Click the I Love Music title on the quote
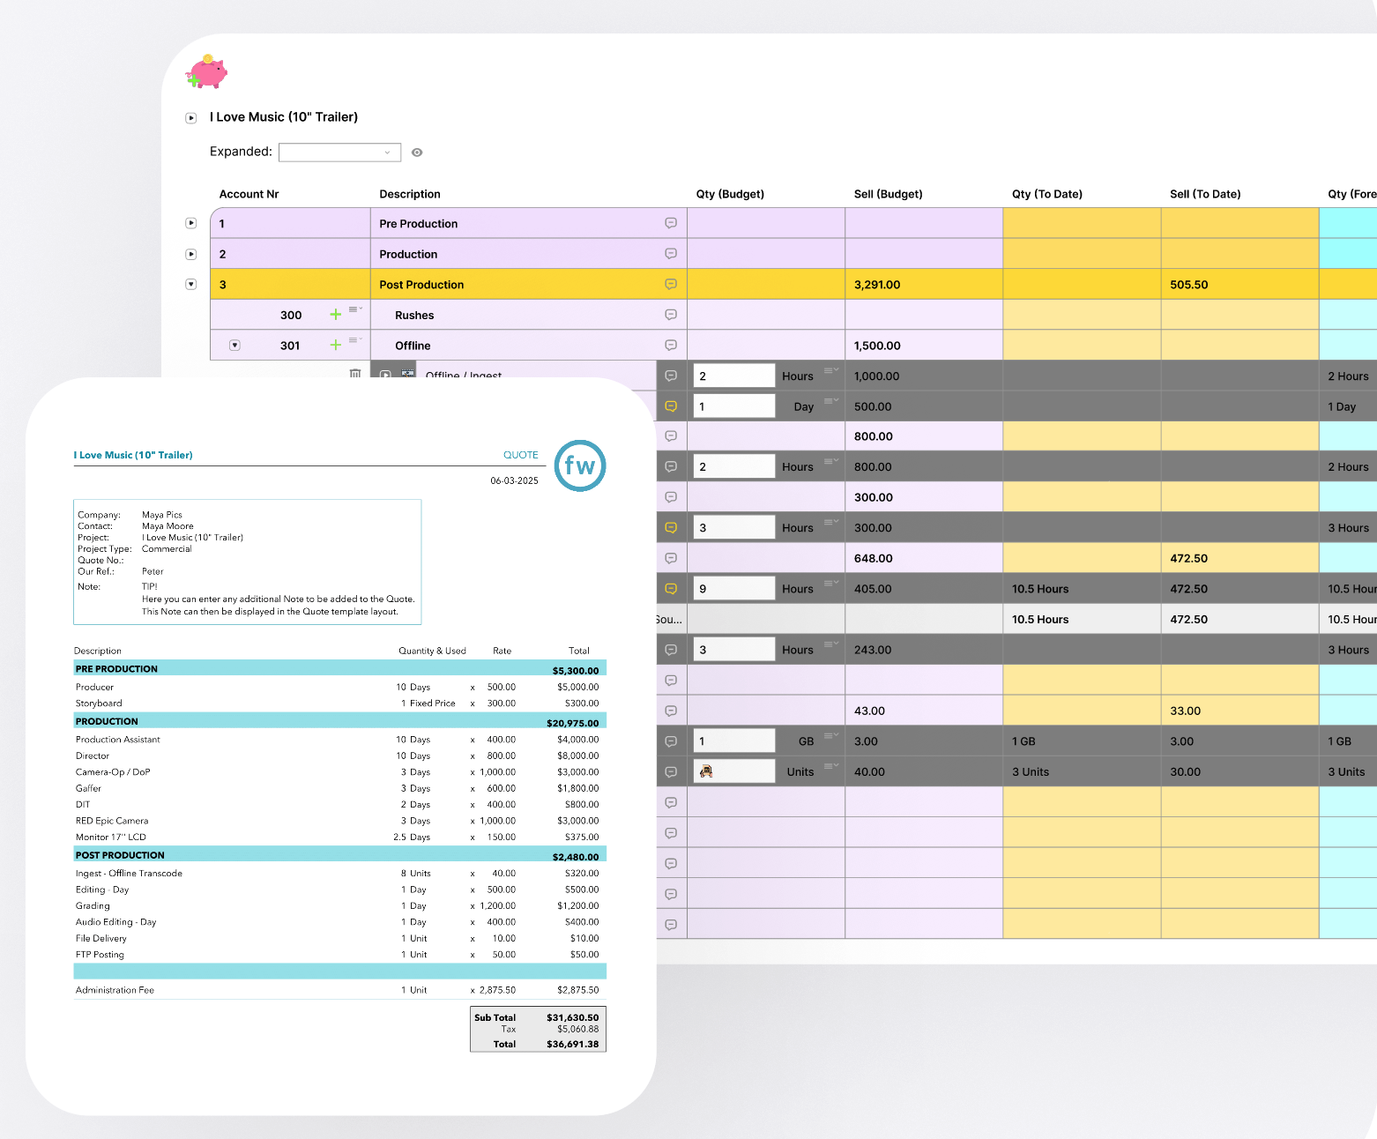Viewport: 1377px width, 1139px height. click(x=133, y=455)
